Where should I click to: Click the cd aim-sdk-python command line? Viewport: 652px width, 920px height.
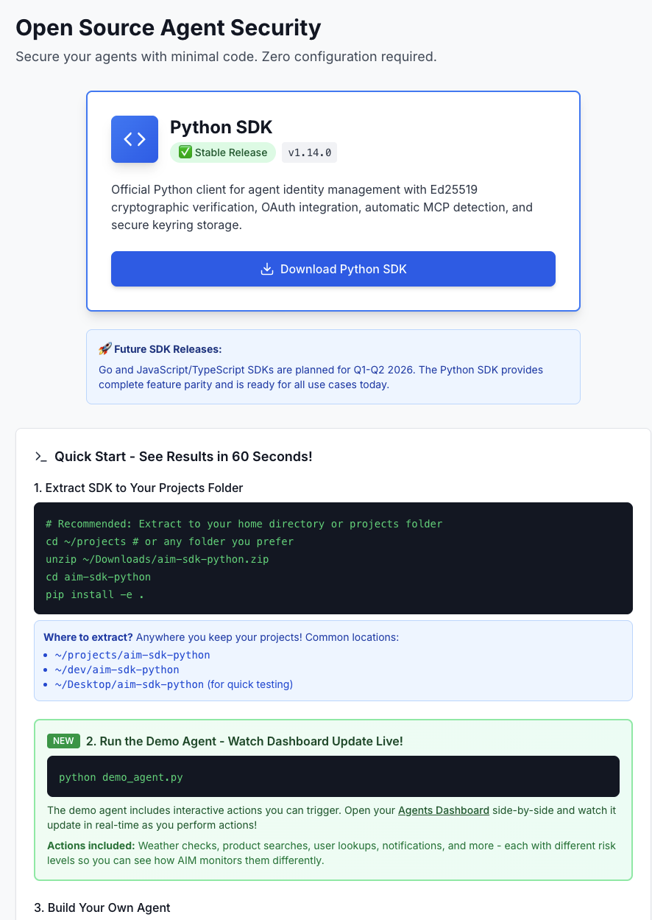(98, 577)
